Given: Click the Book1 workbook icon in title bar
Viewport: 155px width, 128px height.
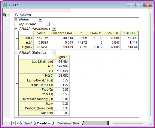Looking at the screenshot, I should [5, 5].
